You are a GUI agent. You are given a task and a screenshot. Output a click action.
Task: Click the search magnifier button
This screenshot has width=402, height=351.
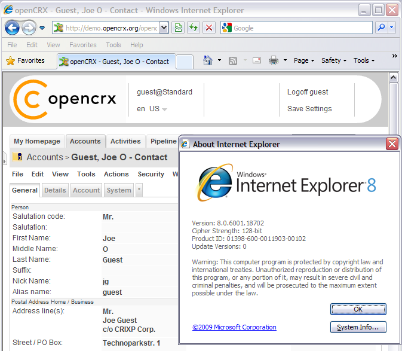click(382, 28)
